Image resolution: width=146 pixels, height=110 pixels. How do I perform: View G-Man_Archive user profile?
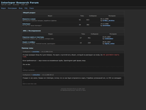(108, 21)
